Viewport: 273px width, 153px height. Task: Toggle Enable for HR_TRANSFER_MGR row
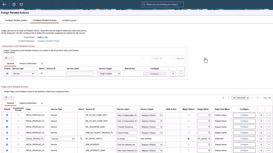pos(7,127)
